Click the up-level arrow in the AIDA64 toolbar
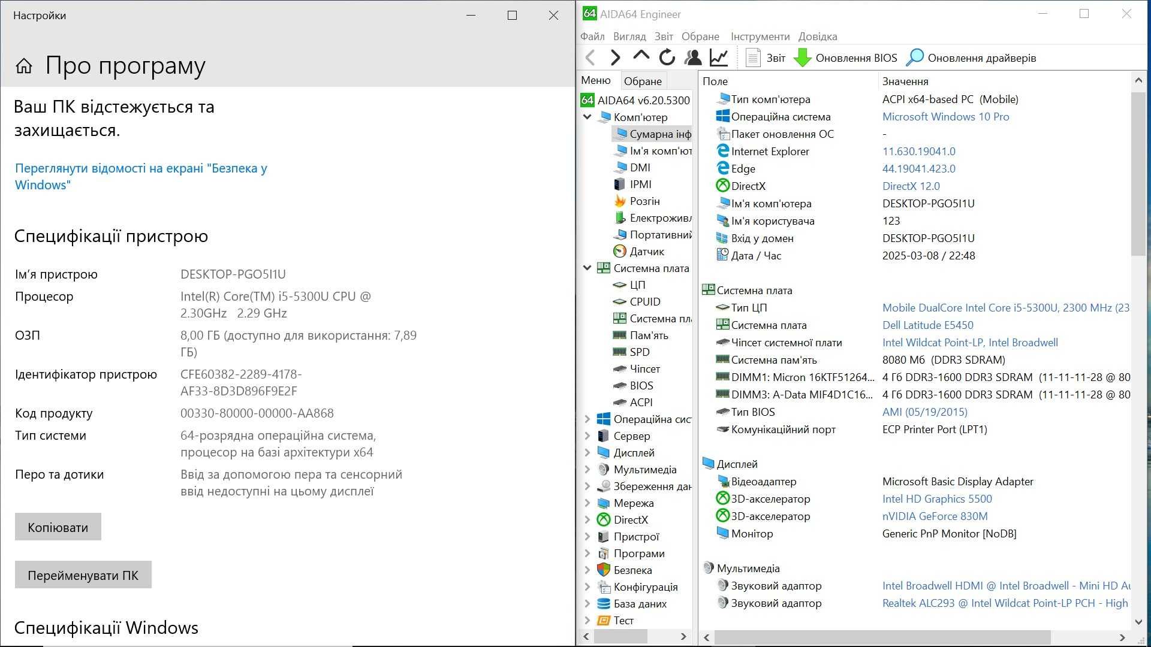Screen dimensions: 1151x647 pyautogui.click(x=641, y=56)
